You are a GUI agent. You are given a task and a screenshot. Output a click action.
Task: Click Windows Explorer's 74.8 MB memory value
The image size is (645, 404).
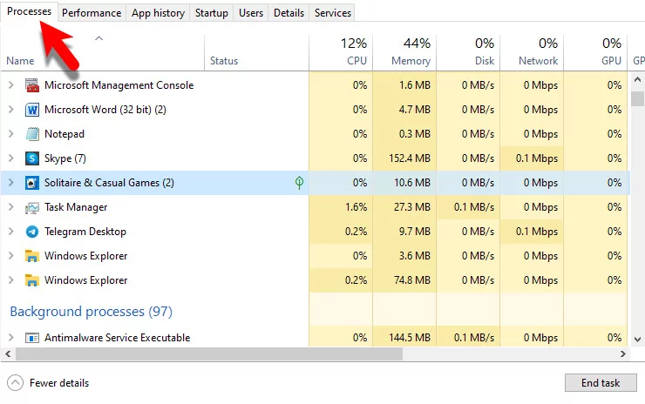pos(411,279)
